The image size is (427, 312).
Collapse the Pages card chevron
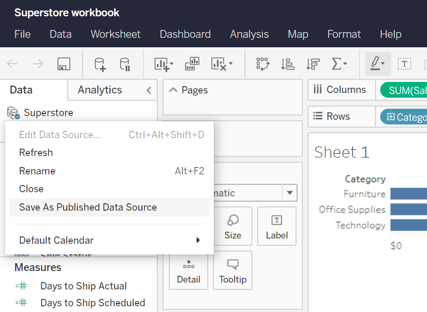point(173,90)
